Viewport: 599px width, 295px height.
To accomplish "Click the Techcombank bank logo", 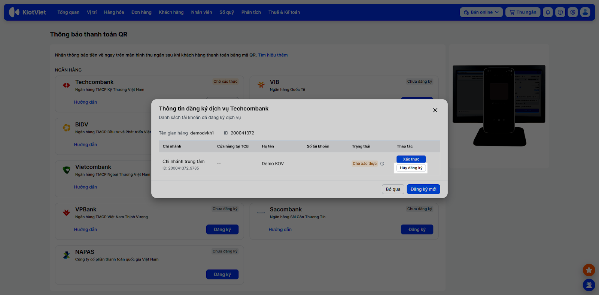I will click(67, 85).
